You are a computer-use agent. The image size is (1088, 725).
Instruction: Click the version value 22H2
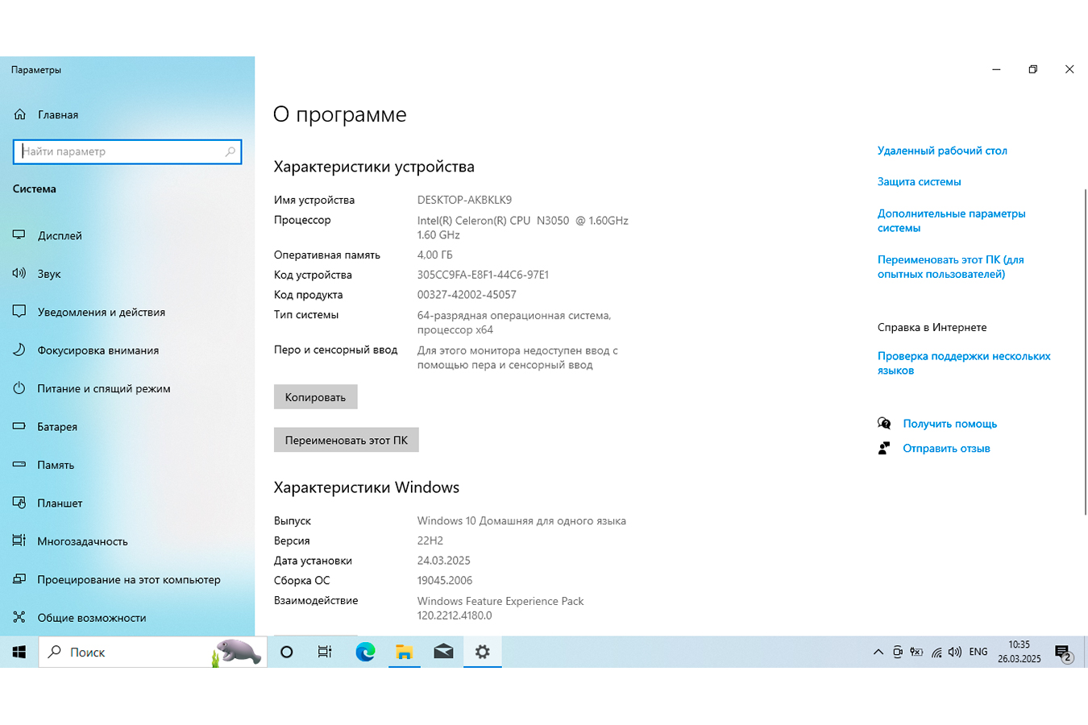click(430, 541)
